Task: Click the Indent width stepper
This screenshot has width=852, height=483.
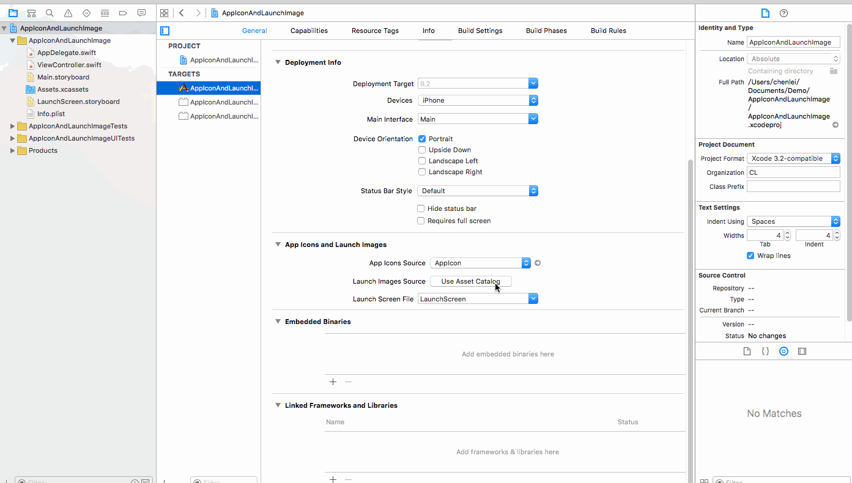Action: point(837,235)
